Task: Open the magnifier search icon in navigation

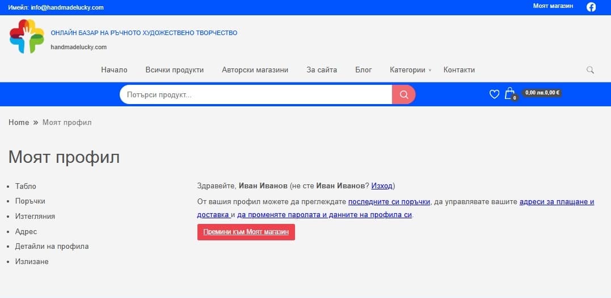Action: 590,70
